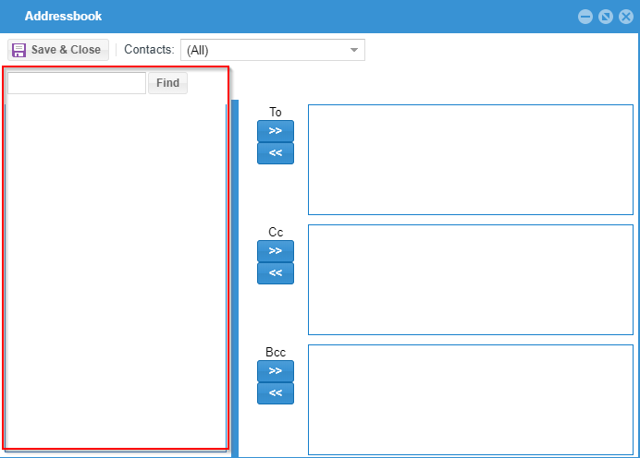Viewport: 640px width, 458px height.
Task: Minimize the Addressbook window
Action: click(585, 17)
